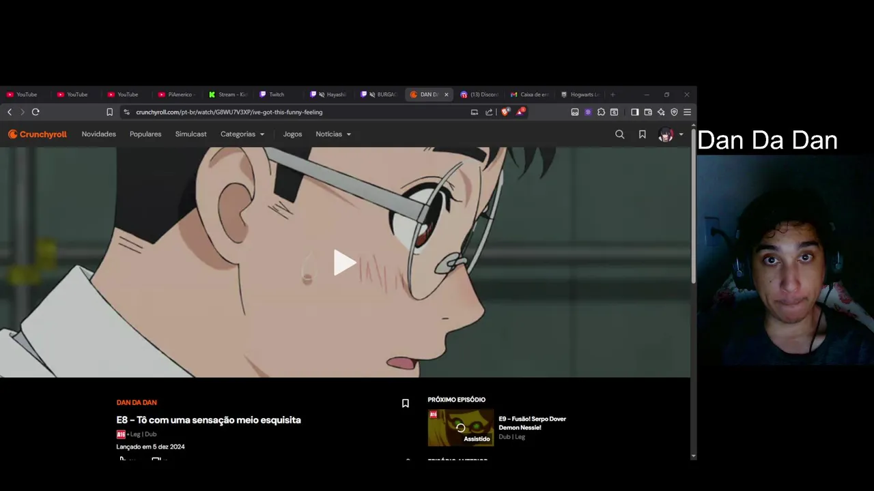Switch to the muted Hayashi tab
Image resolution: width=874 pixels, height=491 pixels.
329,95
